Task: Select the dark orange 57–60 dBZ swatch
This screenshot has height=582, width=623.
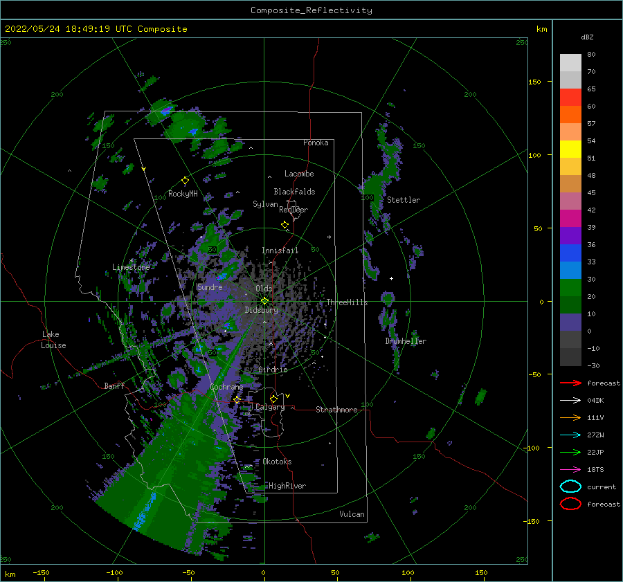Action: (x=570, y=114)
